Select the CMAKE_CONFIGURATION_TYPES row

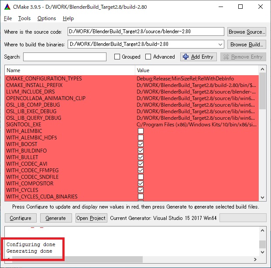click(132, 79)
